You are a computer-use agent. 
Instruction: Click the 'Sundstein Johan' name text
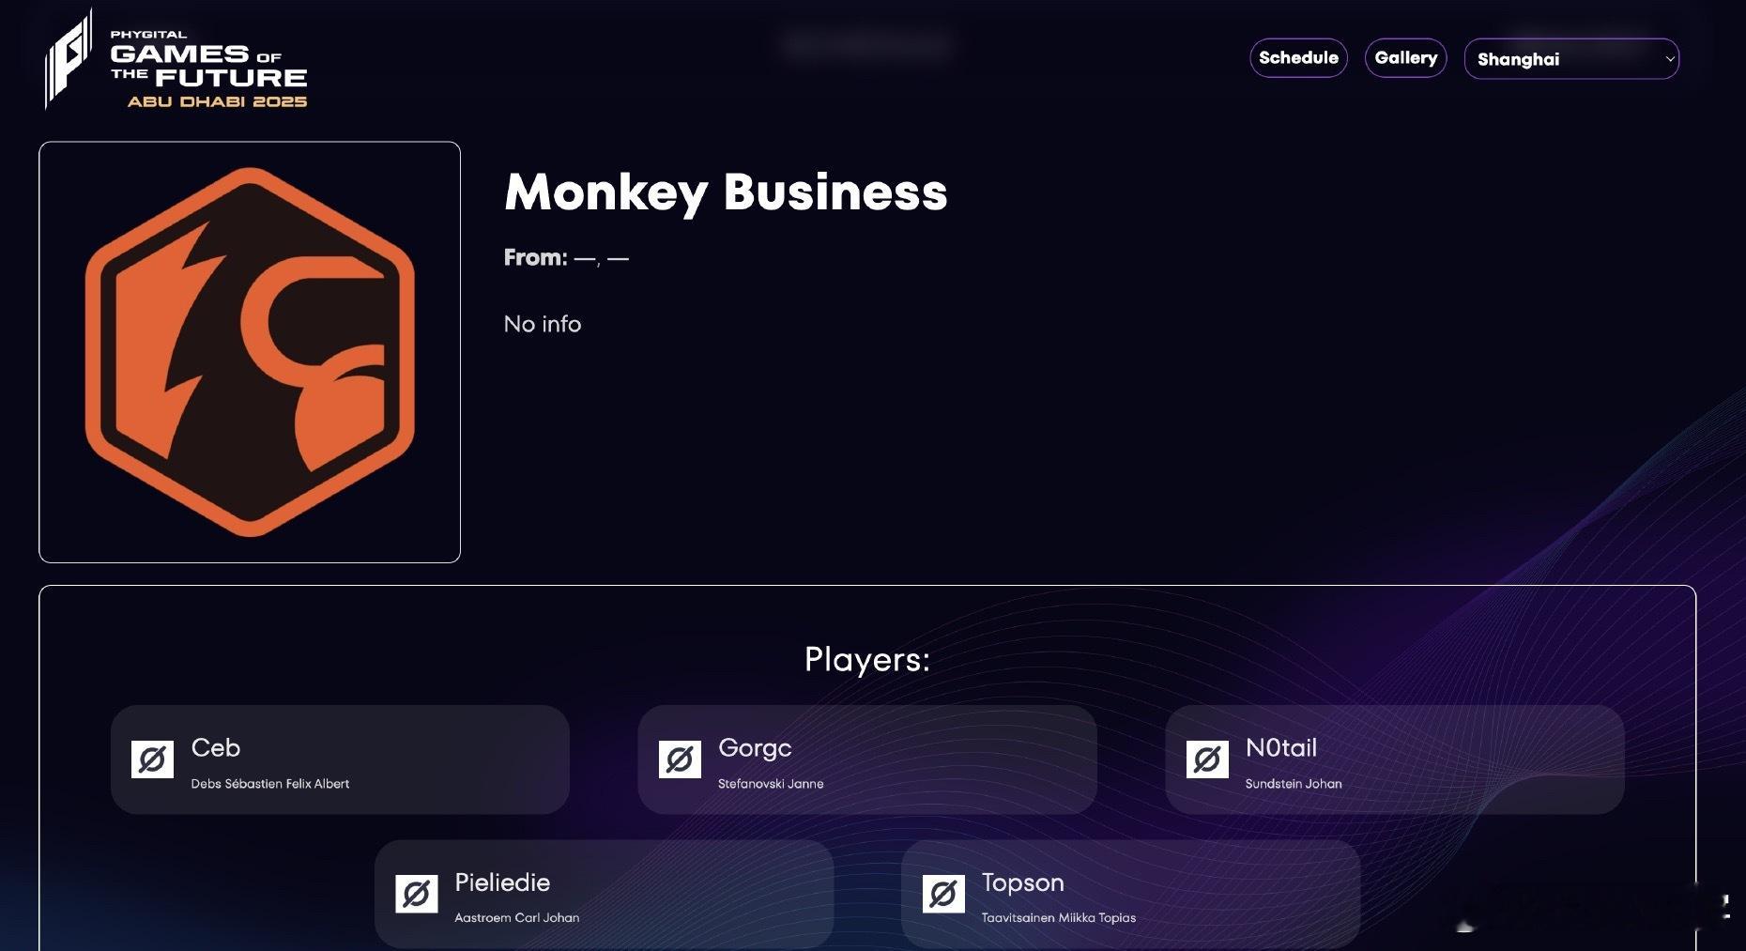coord(1294,784)
